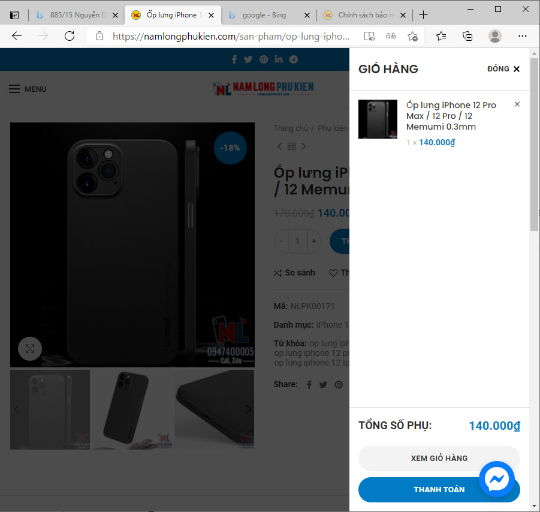Click the scrollbar up arrow
Viewport: 540px width, 512px height.
pyautogui.click(x=534, y=53)
